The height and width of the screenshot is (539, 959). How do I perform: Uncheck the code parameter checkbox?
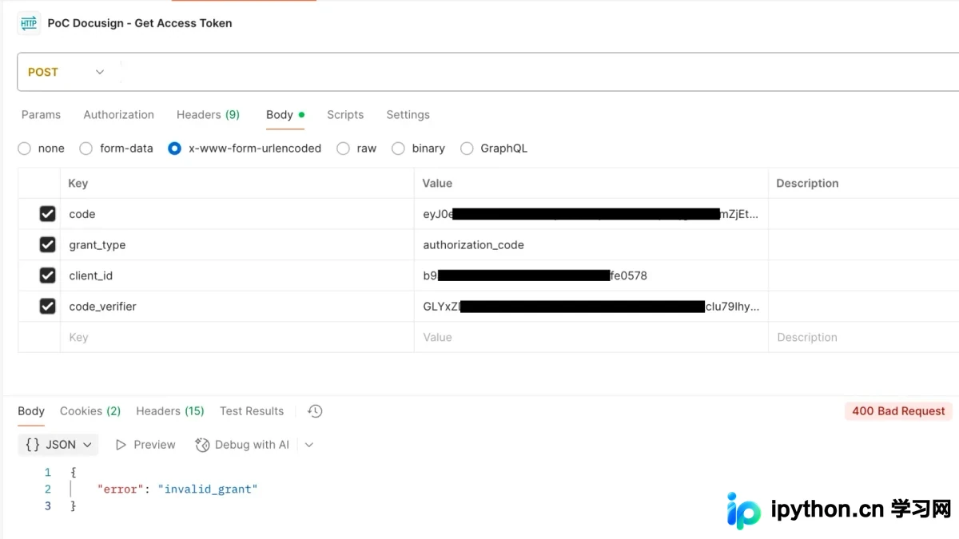click(x=47, y=214)
